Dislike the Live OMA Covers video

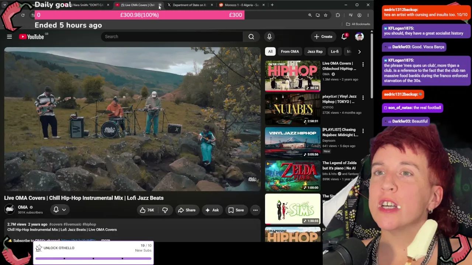coord(165,210)
